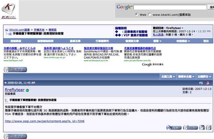Click the Google 提供的廣告 label
This screenshot has height=139, width=214.
(152, 64)
